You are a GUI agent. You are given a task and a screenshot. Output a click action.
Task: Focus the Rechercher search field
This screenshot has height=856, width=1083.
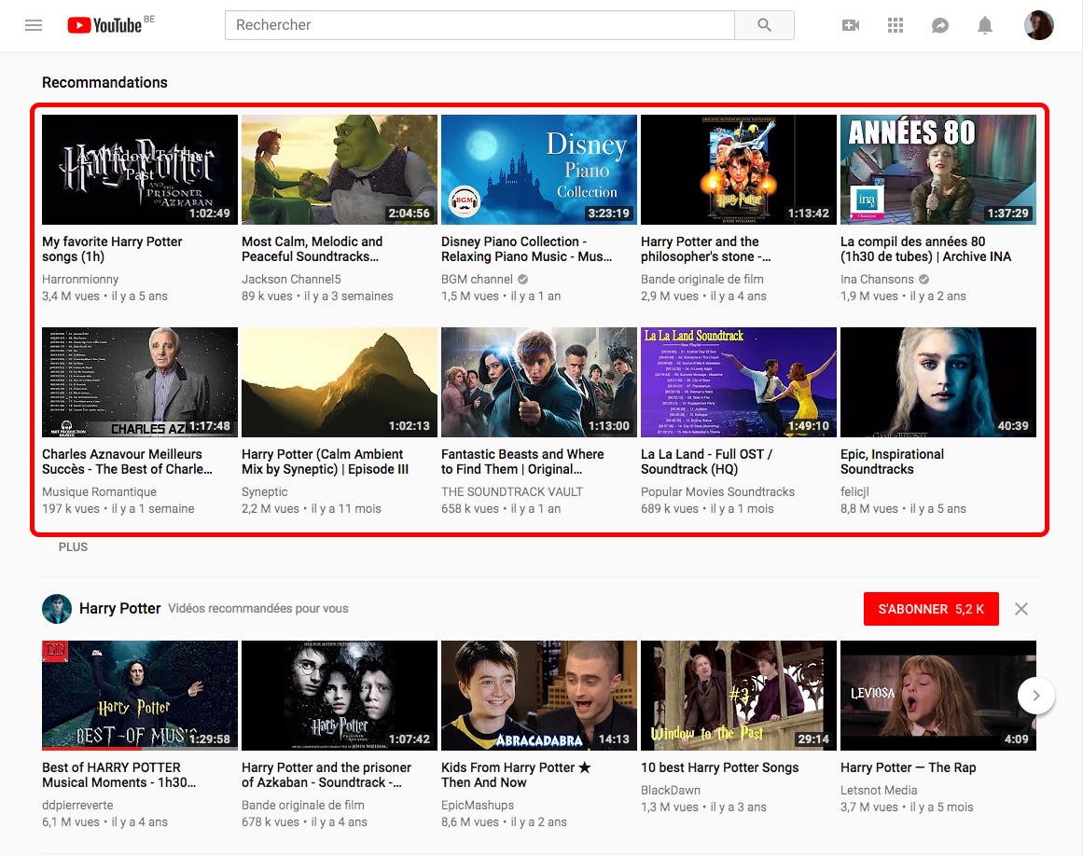(479, 25)
